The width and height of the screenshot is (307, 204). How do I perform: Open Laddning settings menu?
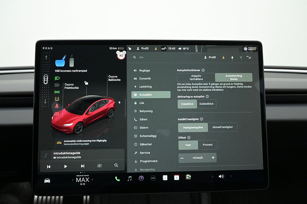click(x=145, y=87)
